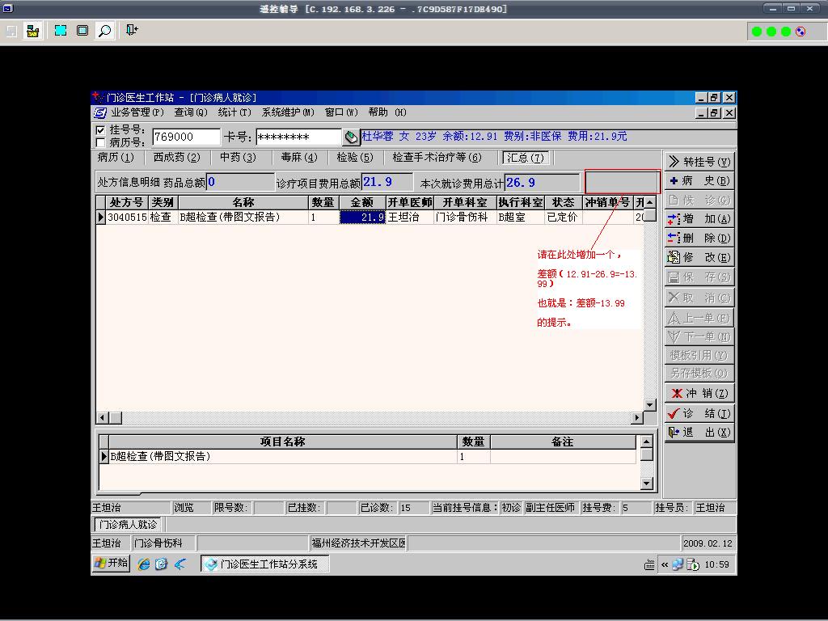
Task: Toggle the 挂号号 checkbox
Action: coord(100,130)
